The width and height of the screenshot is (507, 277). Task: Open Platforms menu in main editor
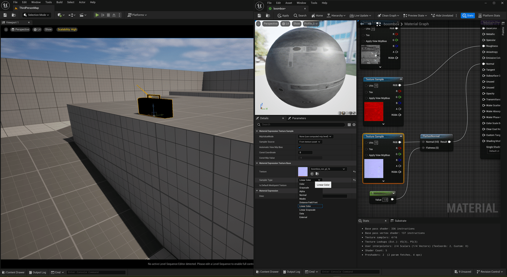coord(137,15)
